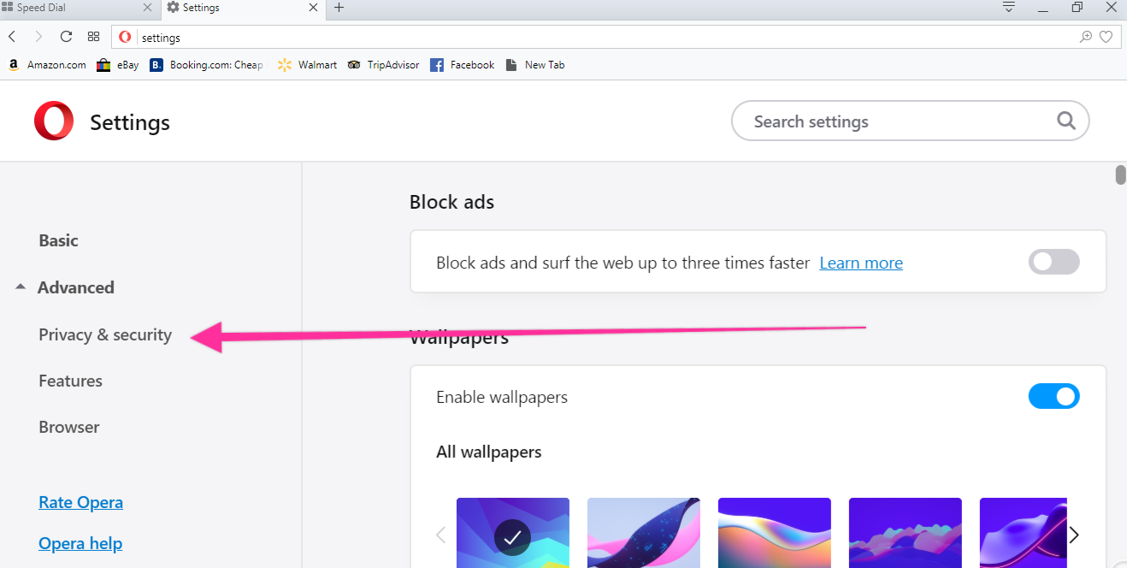Select the currently checked blue wallpaper thumbnail
This screenshot has height=568, width=1127.
point(512,533)
